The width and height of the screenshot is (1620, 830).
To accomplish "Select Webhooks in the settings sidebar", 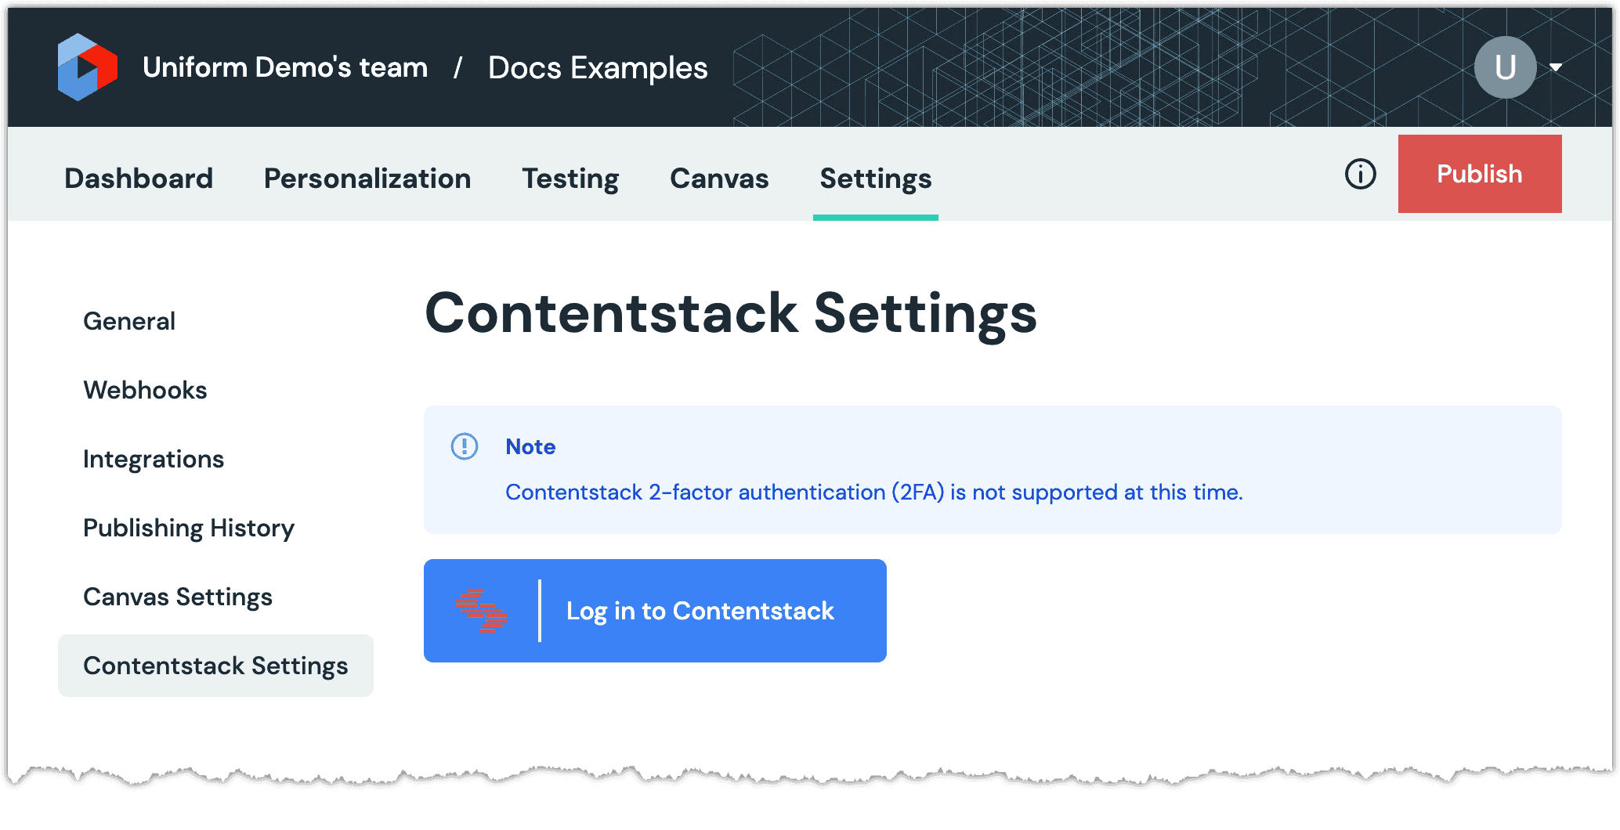I will click(x=145, y=390).
